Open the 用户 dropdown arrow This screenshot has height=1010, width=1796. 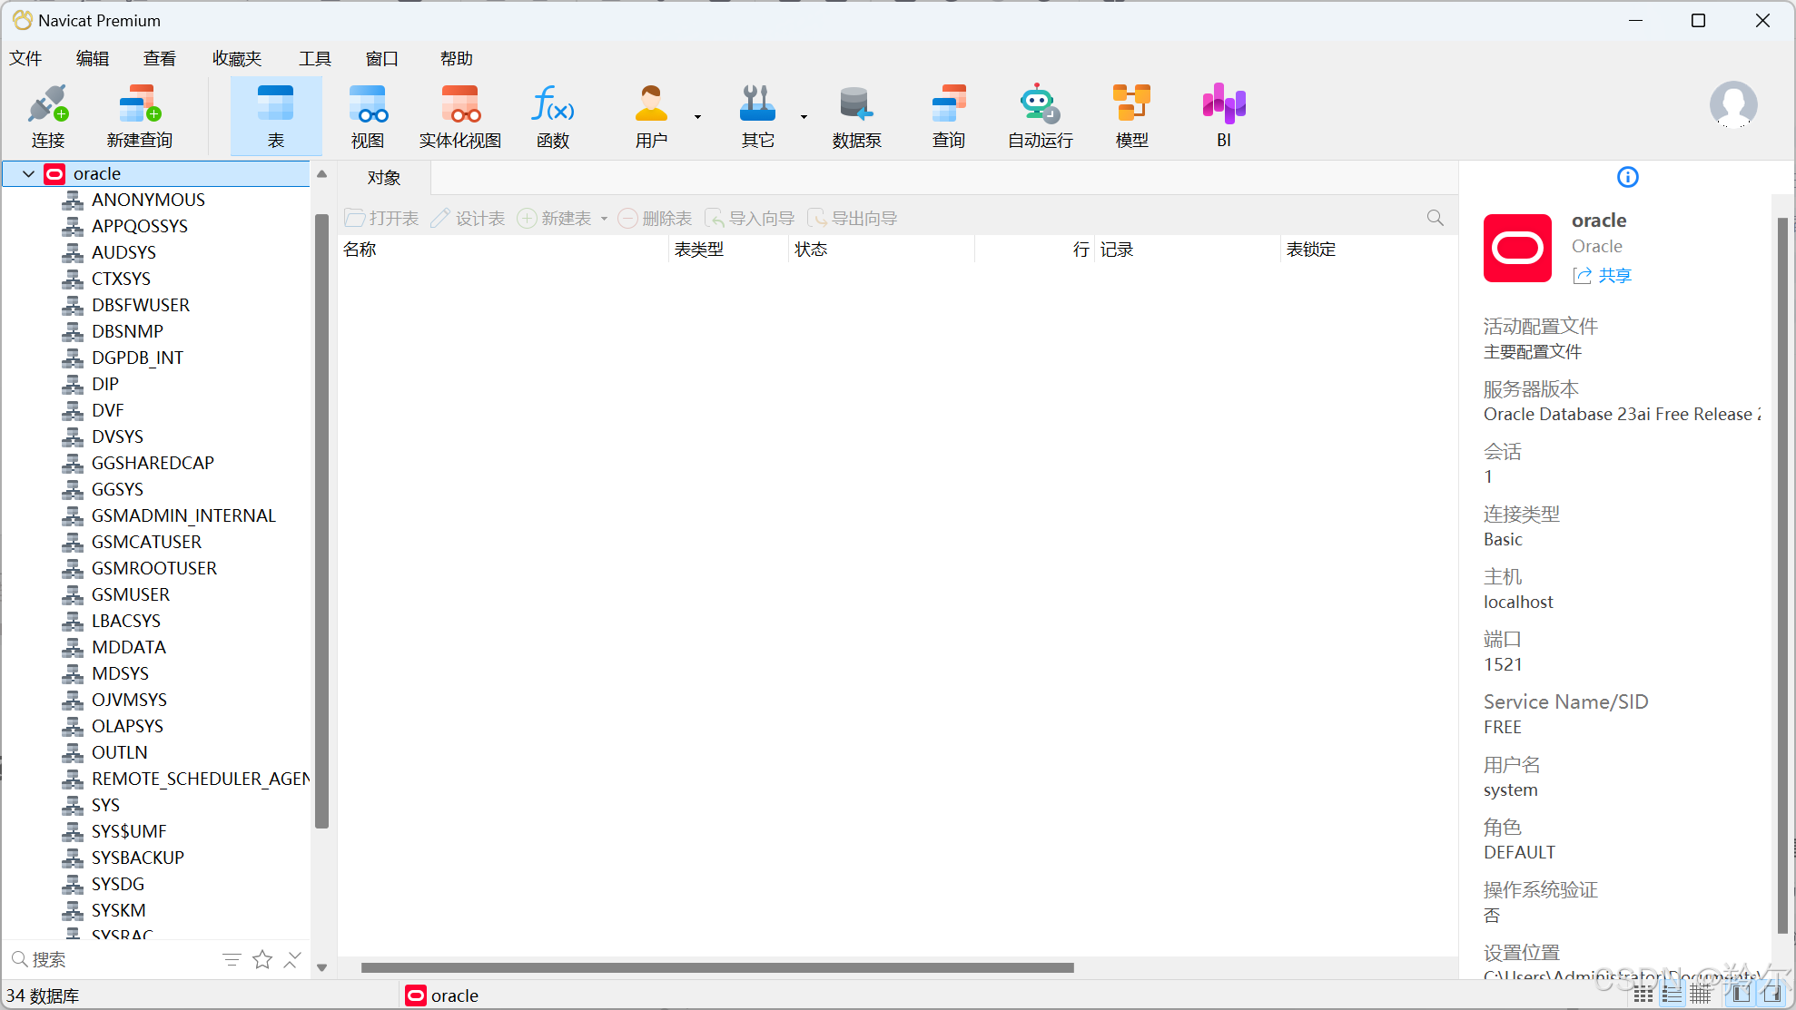(697, 117)
